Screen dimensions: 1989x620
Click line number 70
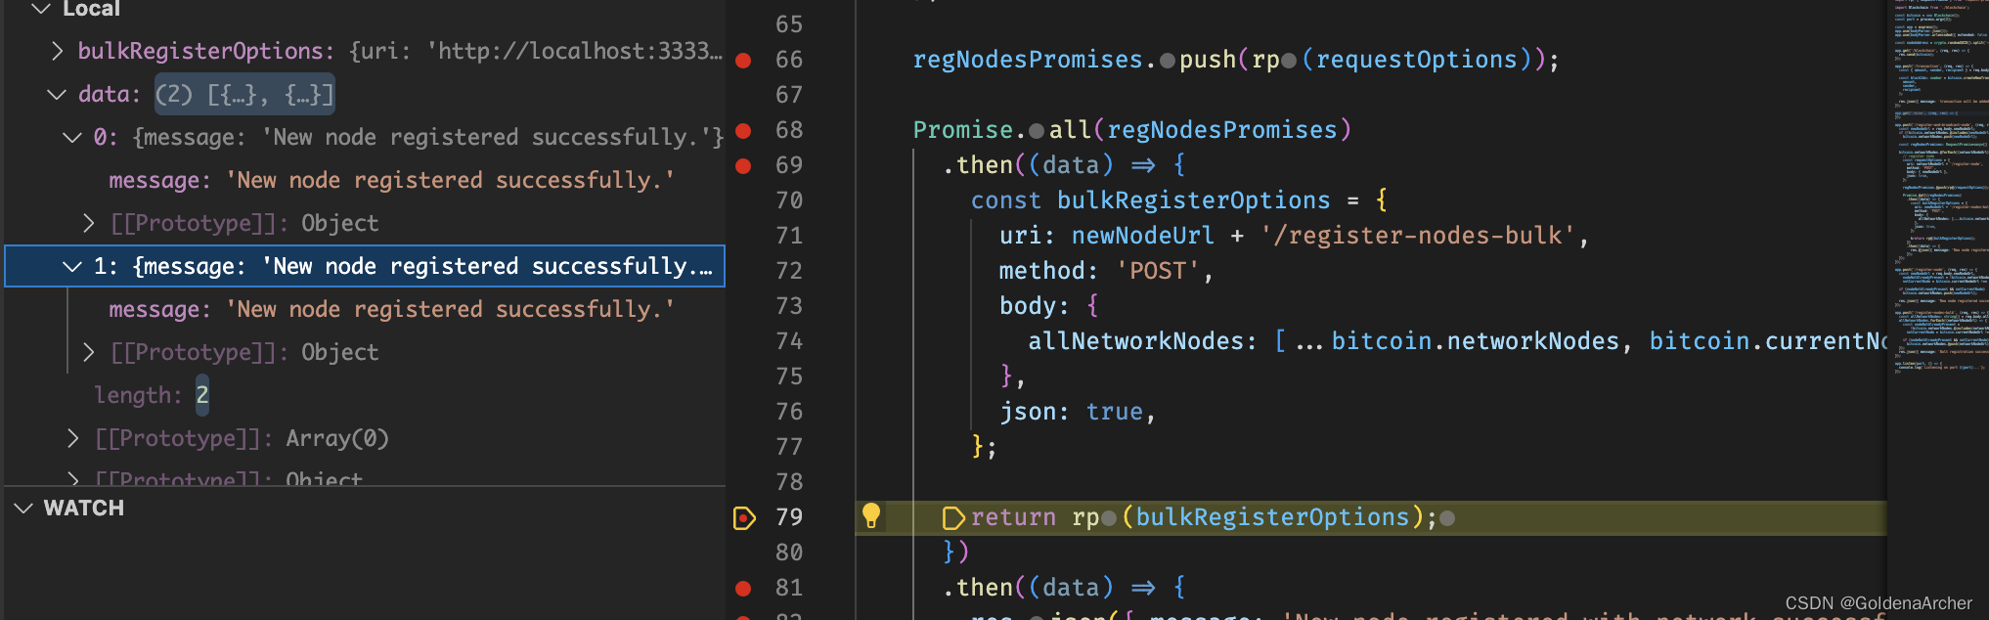coord(789,201)
